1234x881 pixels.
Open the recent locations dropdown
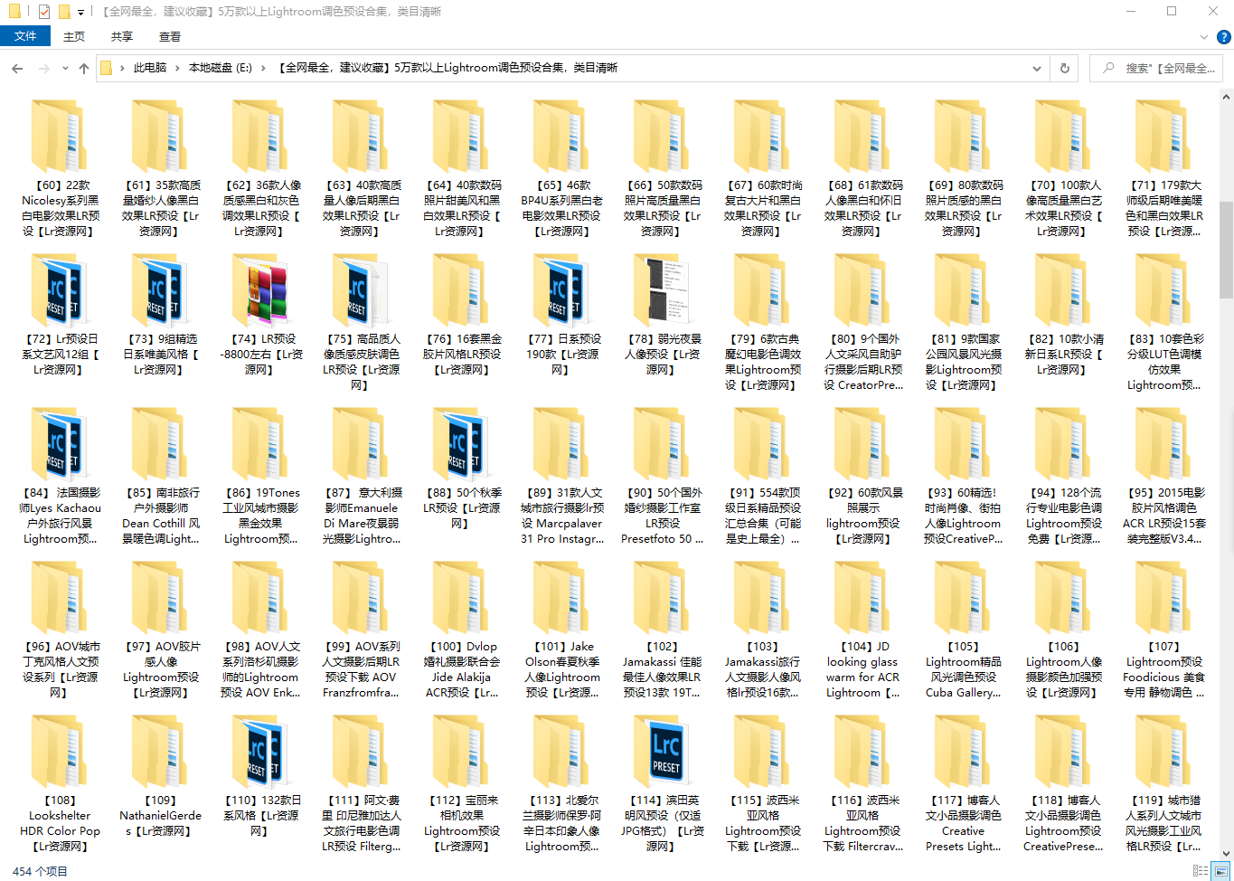click(x=65, y=68)
